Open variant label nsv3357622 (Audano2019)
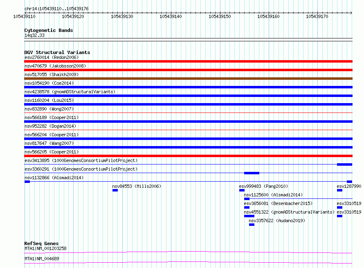 (x=277, y=221)
